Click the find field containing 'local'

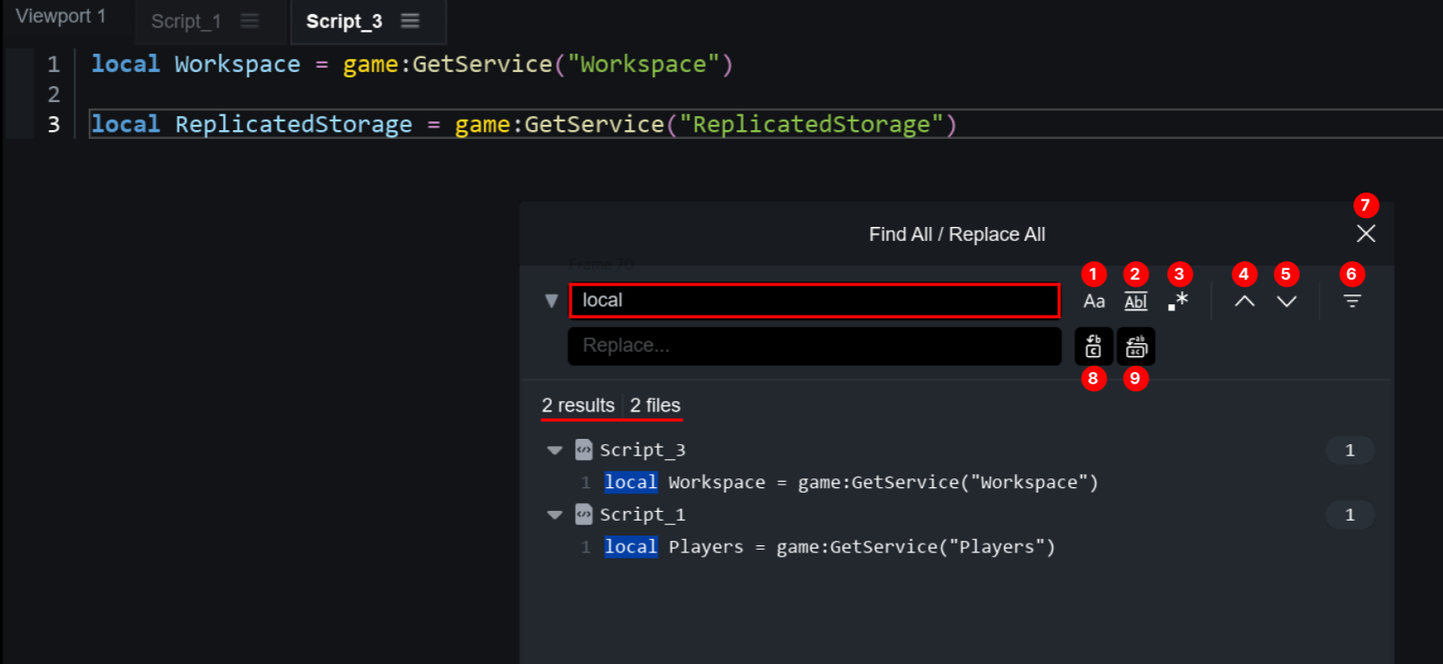click(814, 301)
